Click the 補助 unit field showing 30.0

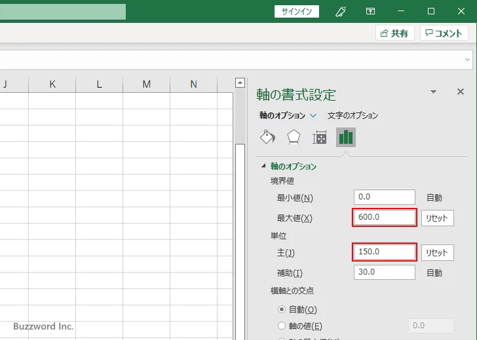(385, 272)
